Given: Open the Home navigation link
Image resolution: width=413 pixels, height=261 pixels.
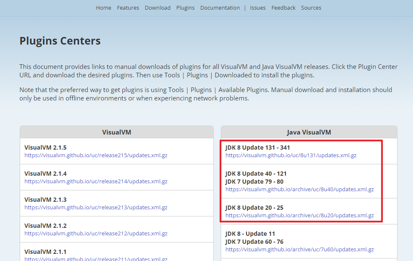Looking at the screenshot, I should tap(103, 8).
